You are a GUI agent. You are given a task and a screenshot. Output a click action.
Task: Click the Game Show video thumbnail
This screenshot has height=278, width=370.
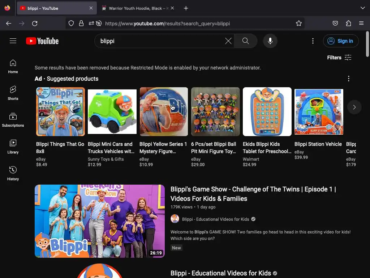tap(100, 221)
